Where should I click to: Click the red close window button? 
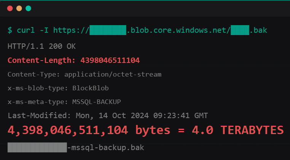10,8
